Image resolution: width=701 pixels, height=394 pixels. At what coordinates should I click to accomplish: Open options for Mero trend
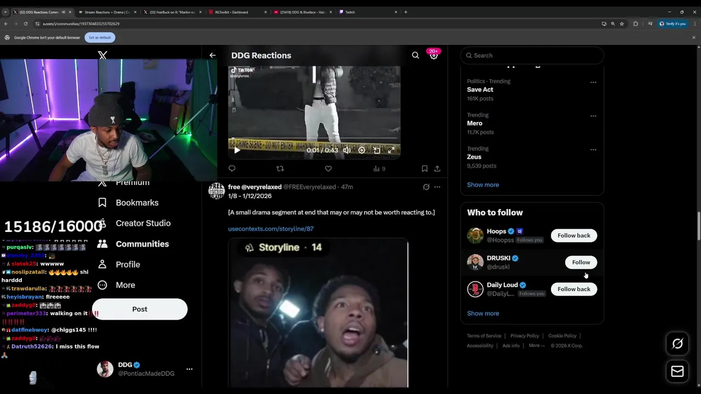pyautogui.click(x=593, y=116)
